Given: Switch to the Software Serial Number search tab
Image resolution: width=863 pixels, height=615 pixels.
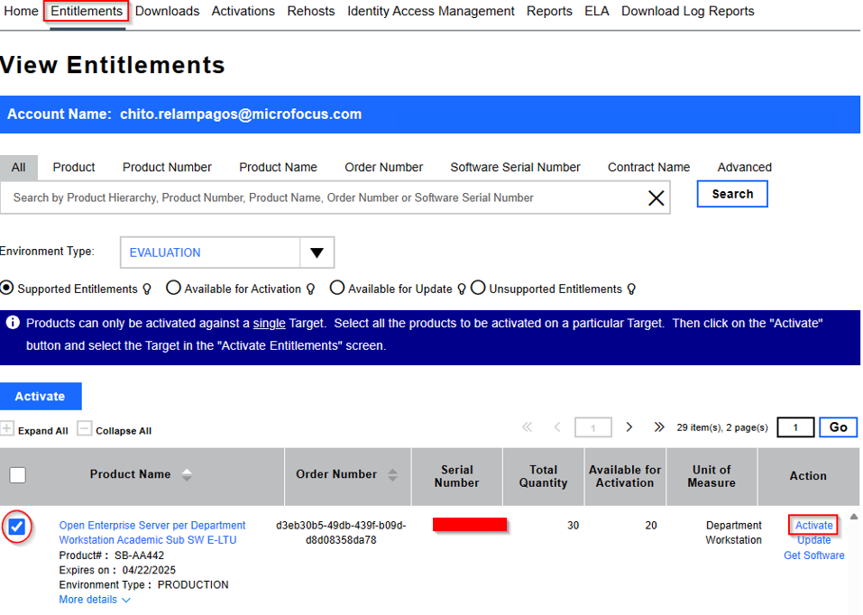Looking at the screenshot, I should click(x=515, y=167).
